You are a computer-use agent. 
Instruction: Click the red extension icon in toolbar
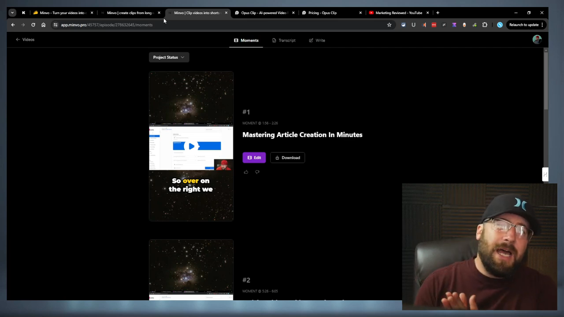(434, 25)
